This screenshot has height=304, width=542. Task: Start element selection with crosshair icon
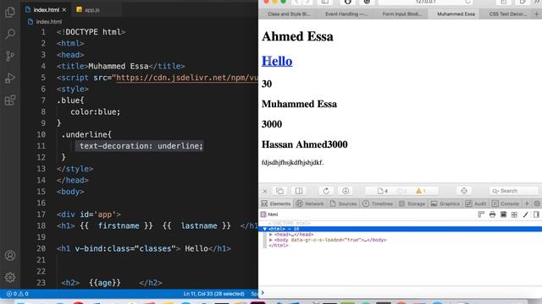pyautogui.click(x=464, y=191)
